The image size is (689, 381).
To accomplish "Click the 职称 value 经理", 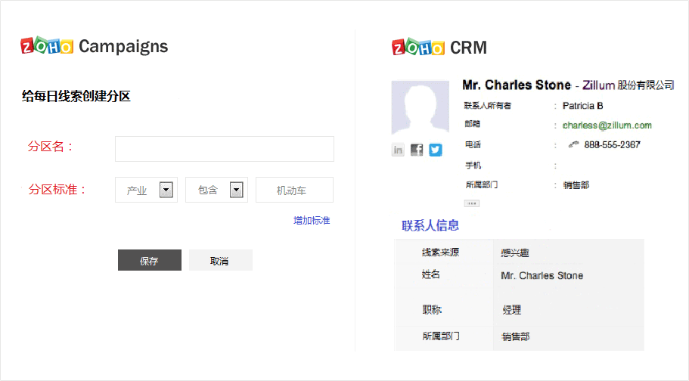I will [x=511, y=310].
